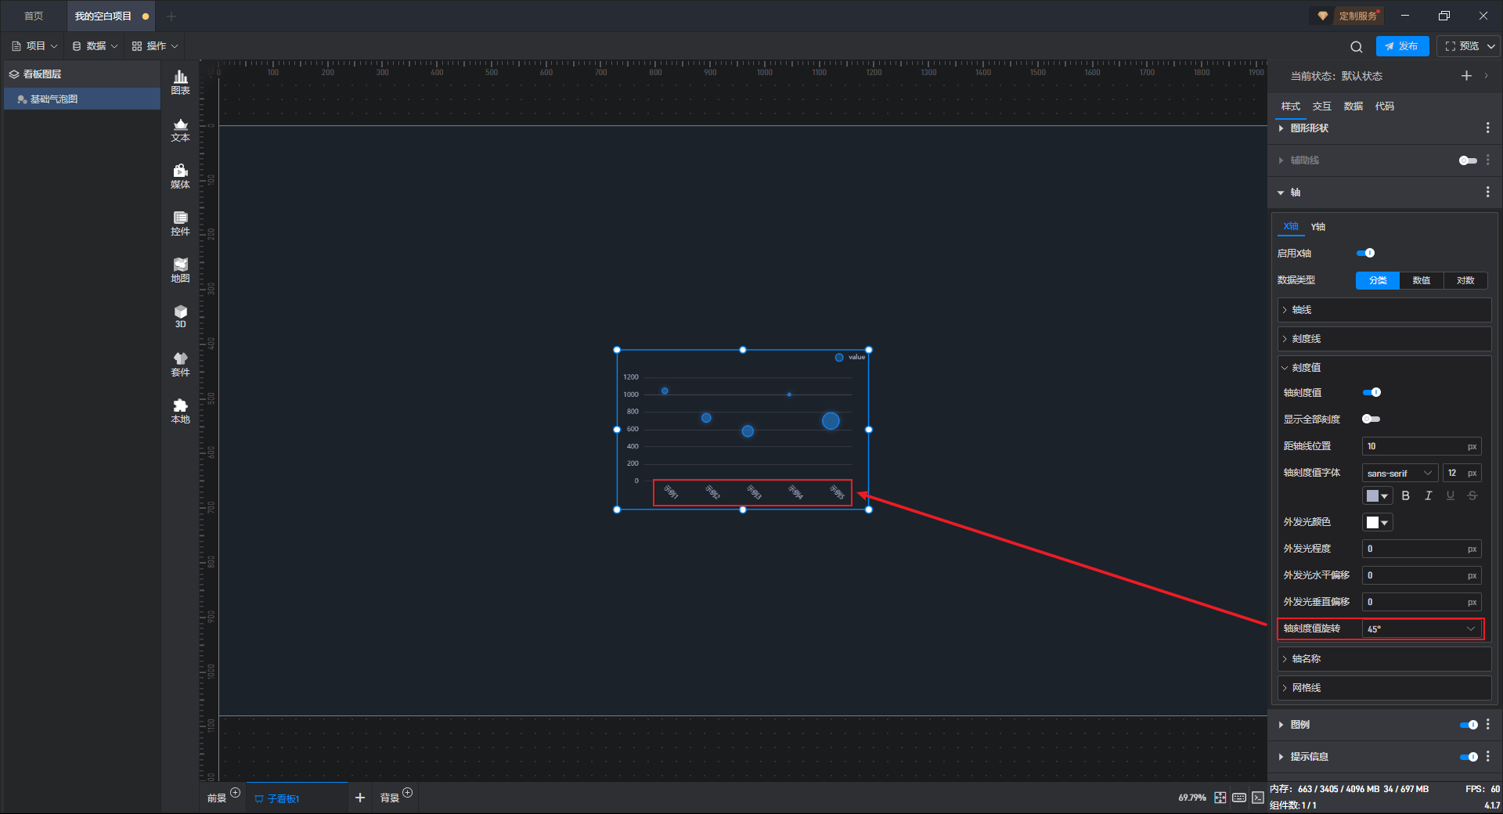Toggle the 辅助线 switch
The image size is (1503, 814).
coord(1468,160)
